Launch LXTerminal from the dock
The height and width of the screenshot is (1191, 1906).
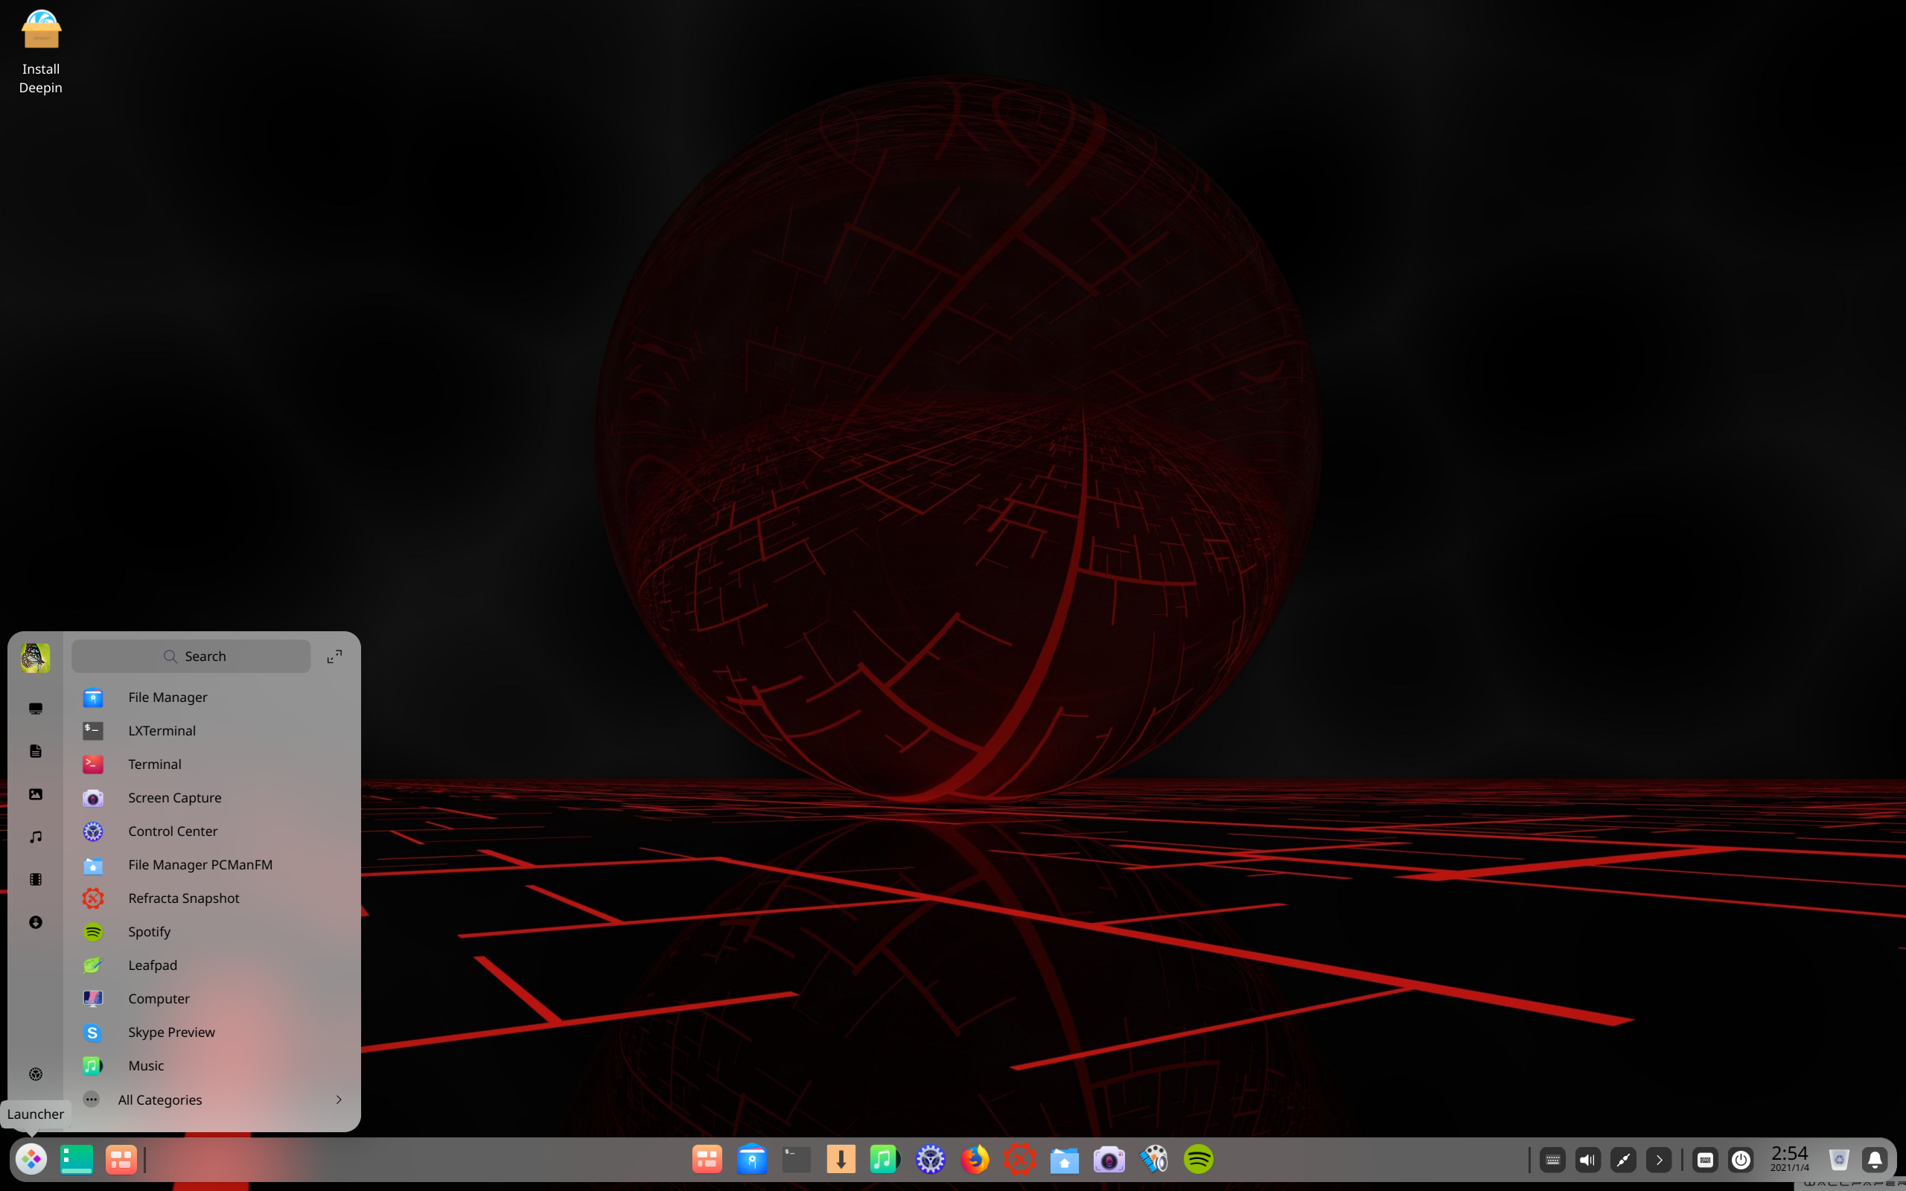pos(796,1159)
